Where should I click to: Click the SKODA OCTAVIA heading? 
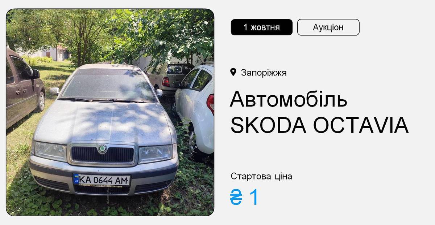click(320, 125)
